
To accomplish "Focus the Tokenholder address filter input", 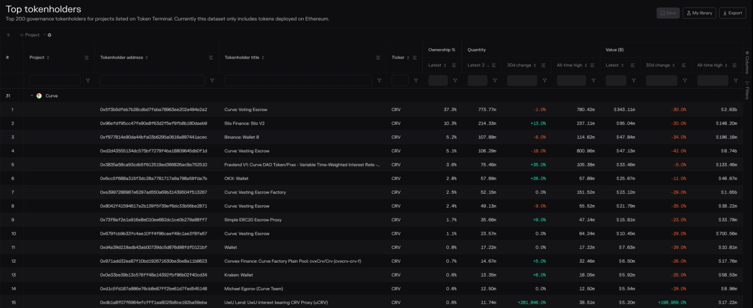I will click(152, 80).
